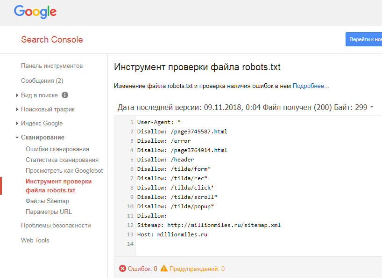This screenshot has height=278, width=382.
Task: Click the Подробнее... link
Action: 311,86
